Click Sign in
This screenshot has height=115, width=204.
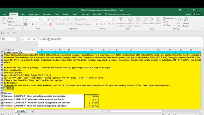coord(188,14)
